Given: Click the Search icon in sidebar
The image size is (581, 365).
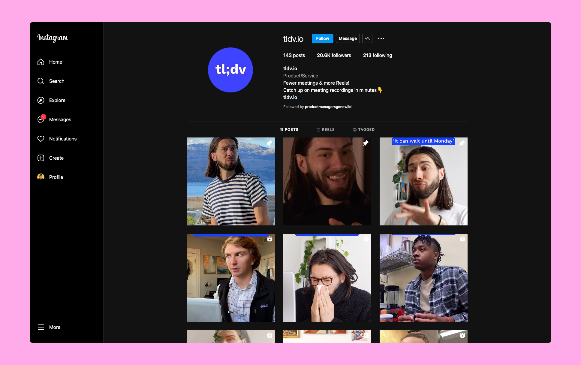Looking at the screenshot, I should coord(40,81).
